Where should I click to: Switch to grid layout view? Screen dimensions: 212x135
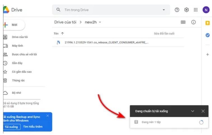183,22
